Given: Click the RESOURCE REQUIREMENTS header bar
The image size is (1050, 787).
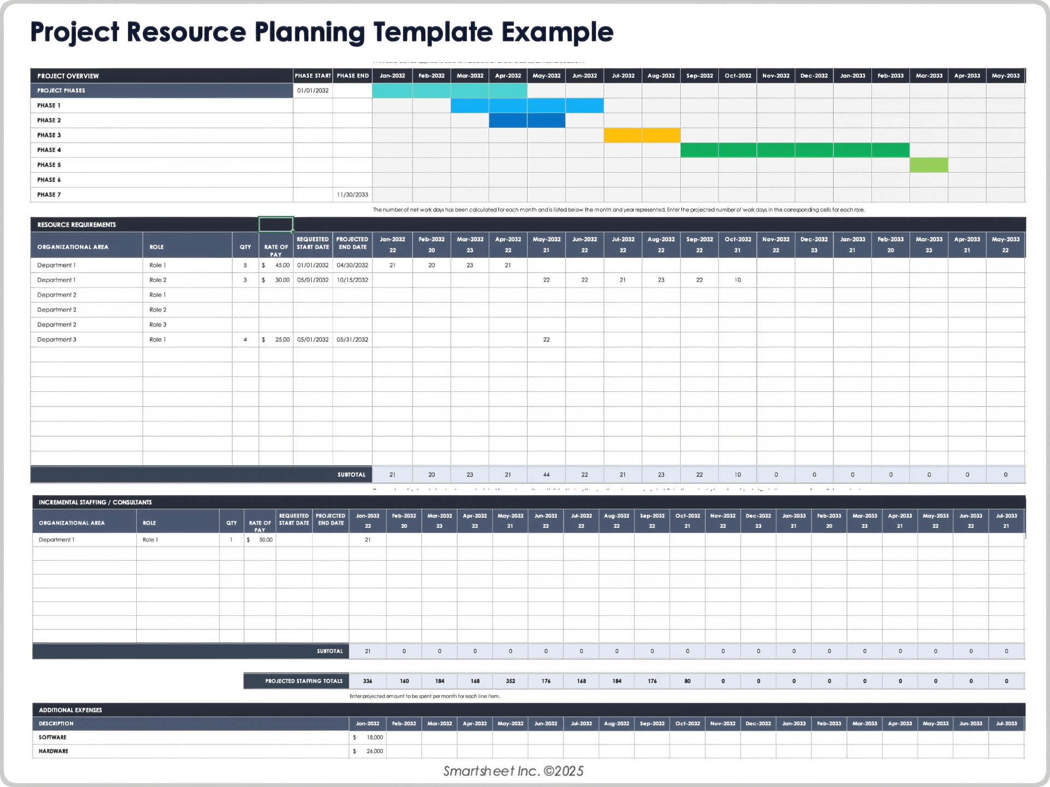Looking at the screenshot, I should (x=76, y=224).
